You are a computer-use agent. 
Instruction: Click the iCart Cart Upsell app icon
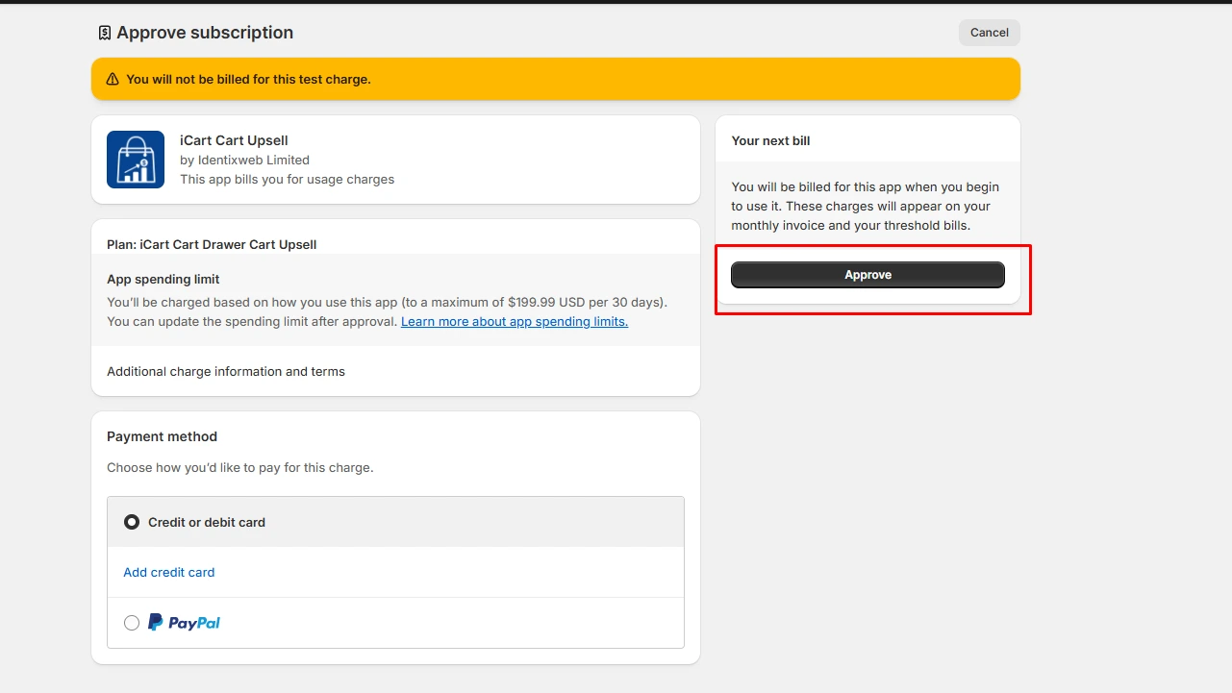(x=136, y=160)
